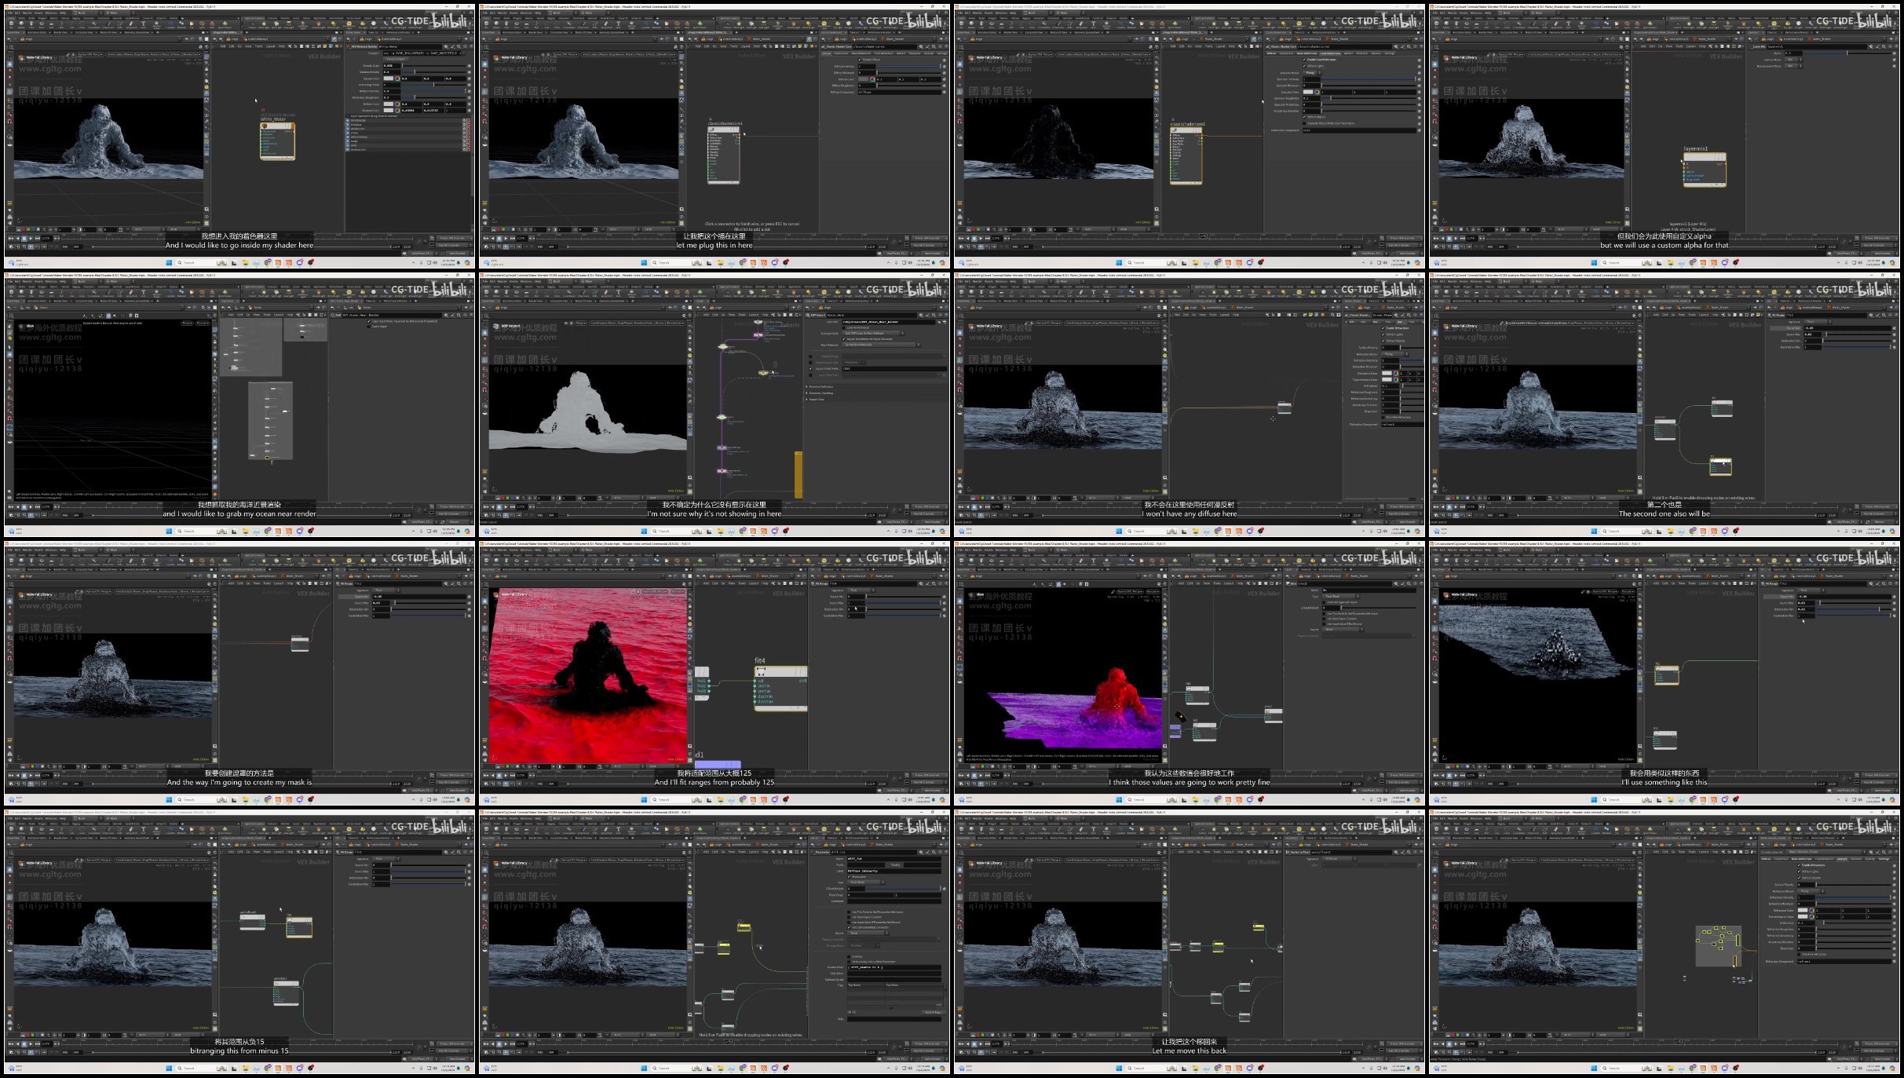The height and width of the screenshot is (1078, 1904).
Task: Click Shadow Color swatch in 'inside my shader' frame
Action: point(389,110)
